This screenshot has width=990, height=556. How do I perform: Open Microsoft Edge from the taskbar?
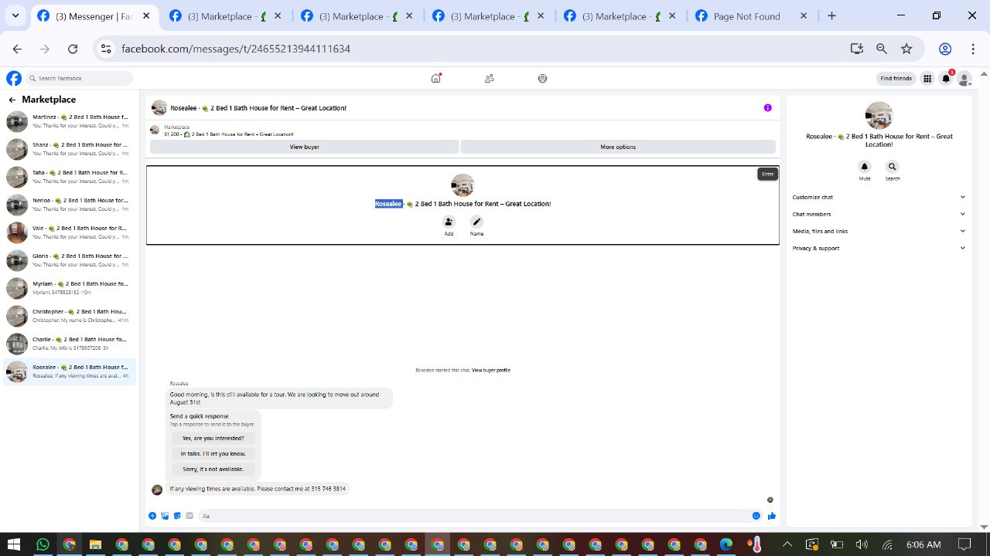pyautogui.click(x=726, y=544)
